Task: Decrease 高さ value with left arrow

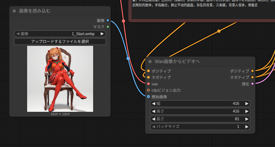Action: (x=154, y=111)
